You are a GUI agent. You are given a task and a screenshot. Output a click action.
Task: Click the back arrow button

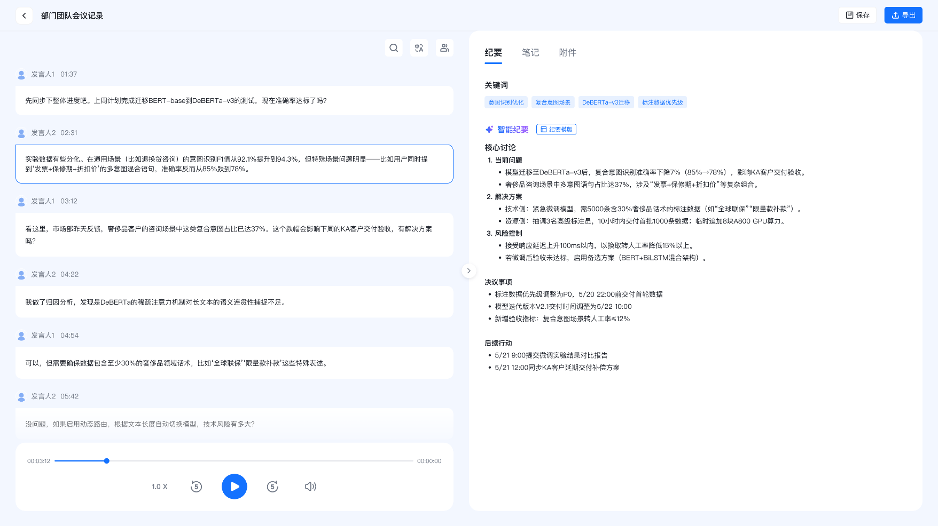[x=24, y=15]
